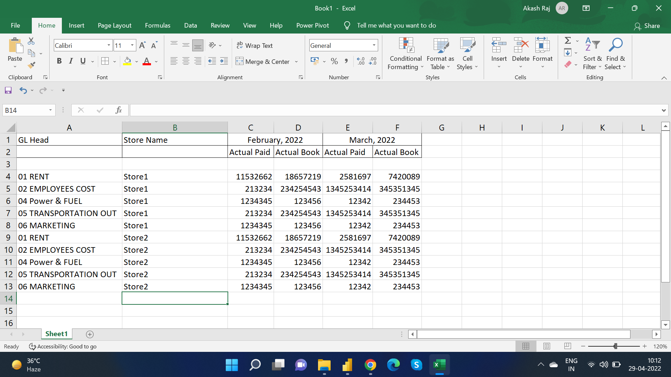Click the AutoSum sigma icon

[x=568, y=40]
